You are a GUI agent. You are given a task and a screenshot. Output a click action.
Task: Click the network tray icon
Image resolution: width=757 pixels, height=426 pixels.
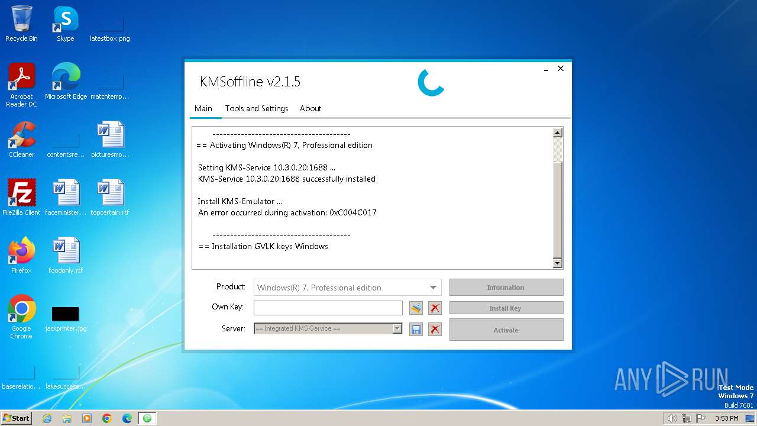(686, 418)
